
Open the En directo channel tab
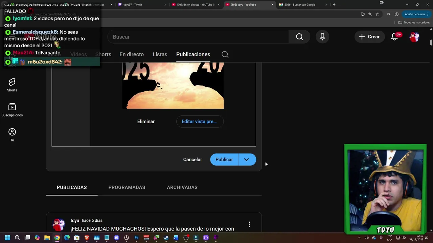pyautogui.click(x=132, y=54)
